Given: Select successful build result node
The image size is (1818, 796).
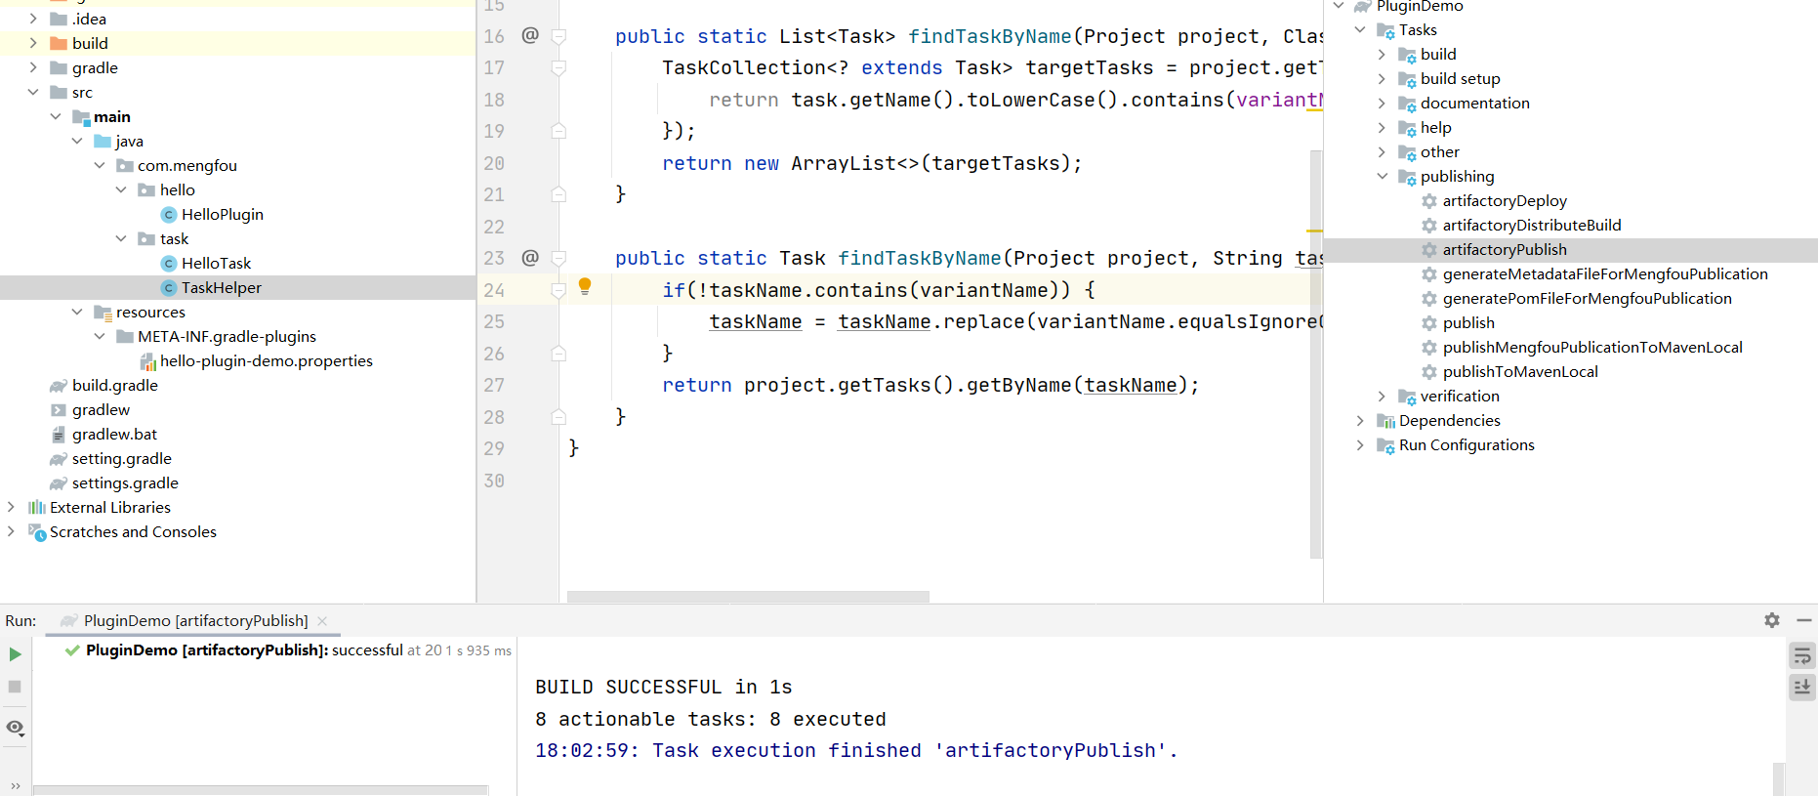Looking at the screenshot, I should coord(288,650).
